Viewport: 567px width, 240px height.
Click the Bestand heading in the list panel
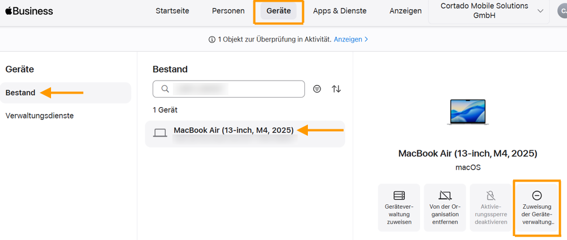170,69
